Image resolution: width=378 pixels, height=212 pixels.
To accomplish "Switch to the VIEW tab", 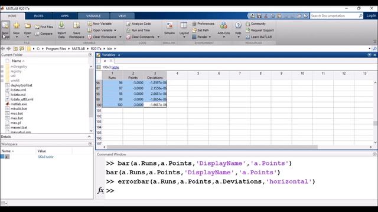I will [122, 16].
